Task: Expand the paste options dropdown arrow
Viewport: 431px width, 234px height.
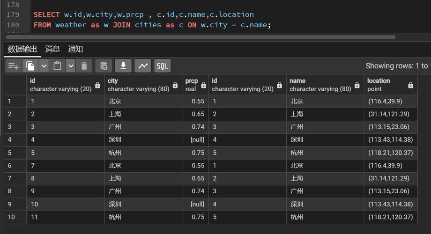Action: click(71, 66)
